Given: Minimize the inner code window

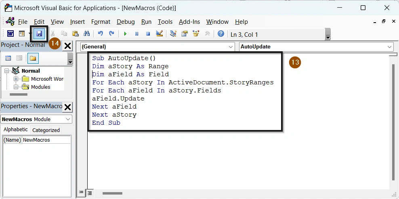Looking at the screenshot, I should click(x=375, y=22).
